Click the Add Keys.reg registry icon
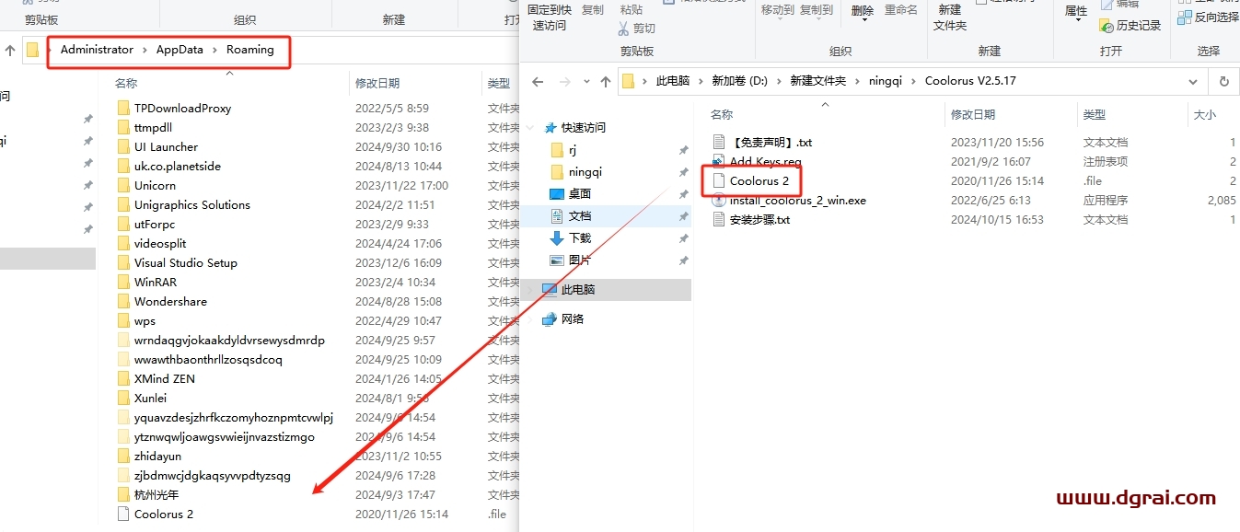 (720, 161)
